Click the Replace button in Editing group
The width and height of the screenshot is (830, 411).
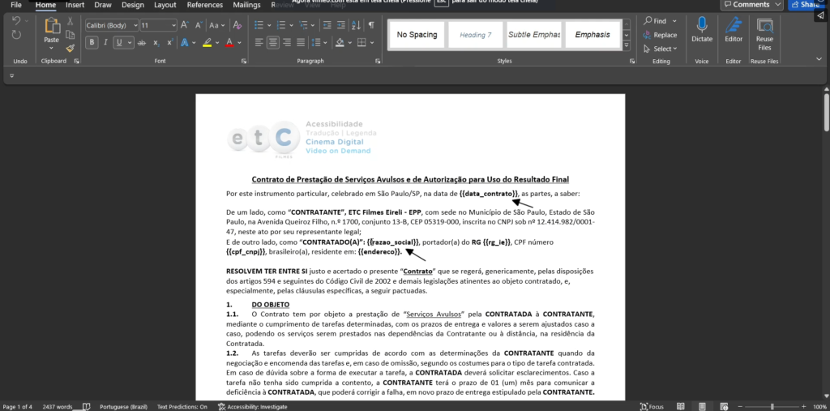(x=660, y=35)
